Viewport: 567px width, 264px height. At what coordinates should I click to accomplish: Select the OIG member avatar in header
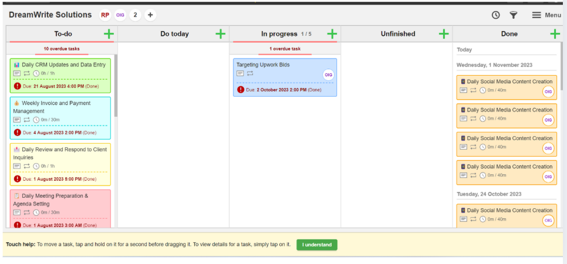tap(120, 15)
